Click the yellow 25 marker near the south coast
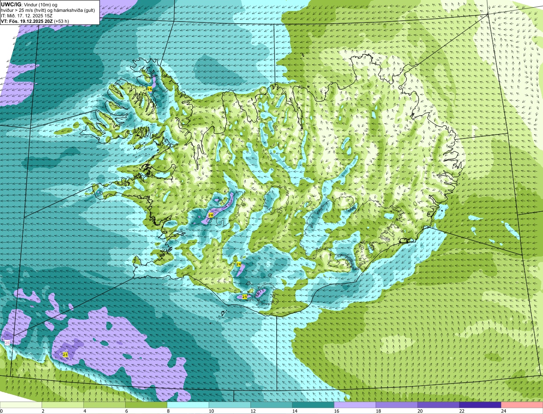Image resolution: width=543 pixels, height=414 pixels. [245, 297]
